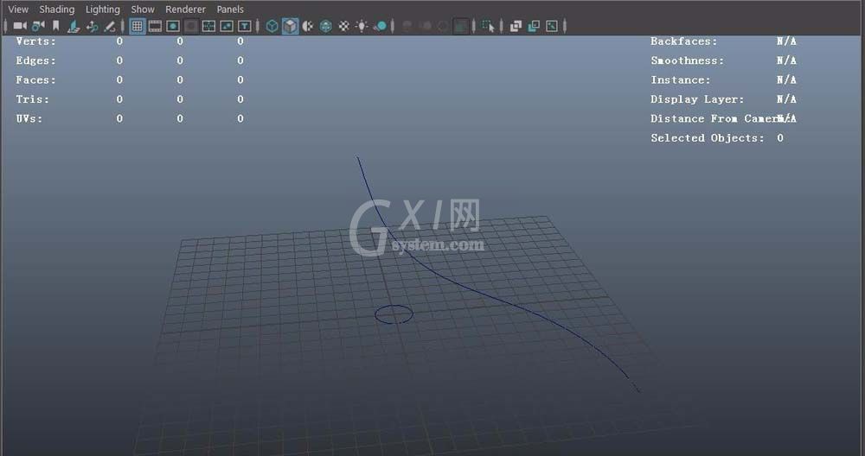Viewport: 865px width, 456px height.
Task: Collapse toolbar handle left of Grid icon
Action: (x=123, y=26)
